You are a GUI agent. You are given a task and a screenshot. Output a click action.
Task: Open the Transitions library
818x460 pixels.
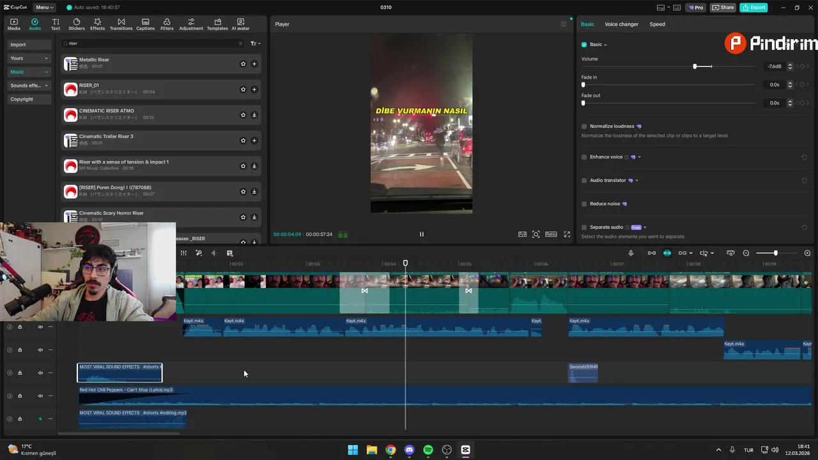pyautogui.click(x=121, y=24)
